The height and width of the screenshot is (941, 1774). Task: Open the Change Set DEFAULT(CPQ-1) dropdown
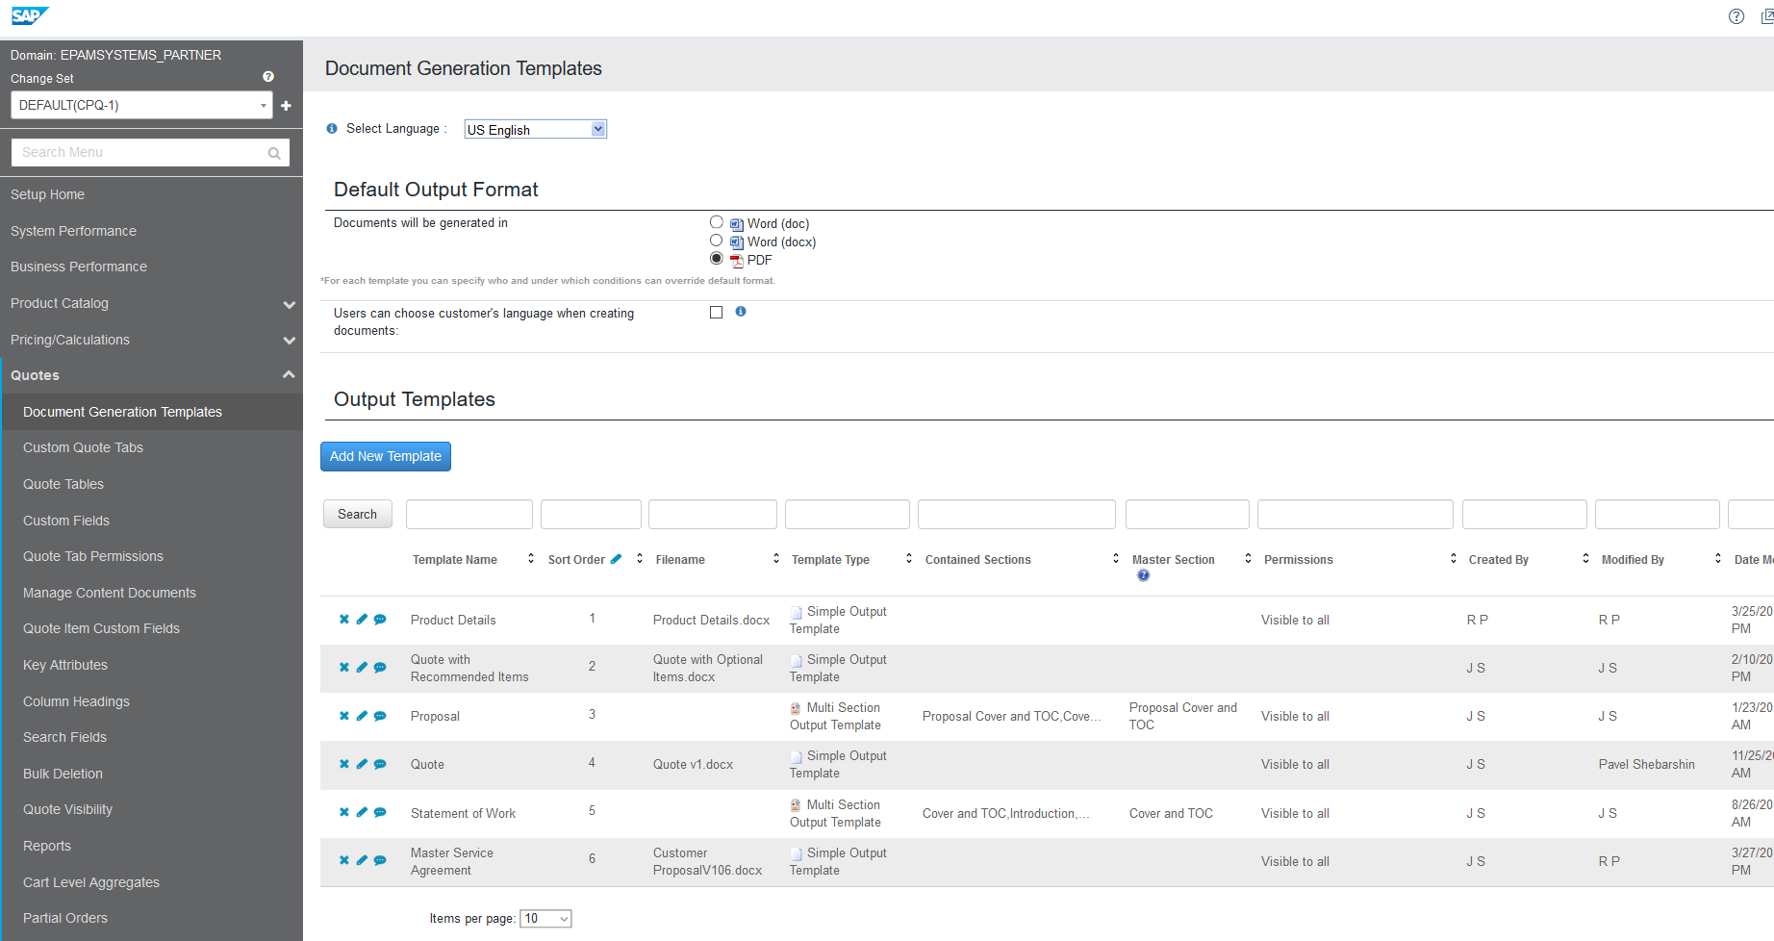[x=141, y=105]
